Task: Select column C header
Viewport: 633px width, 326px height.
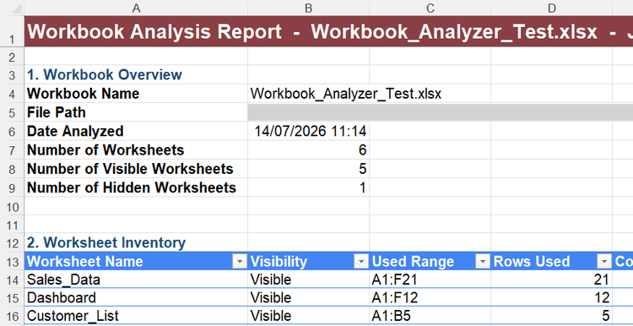Action: (x=430, y=8)
